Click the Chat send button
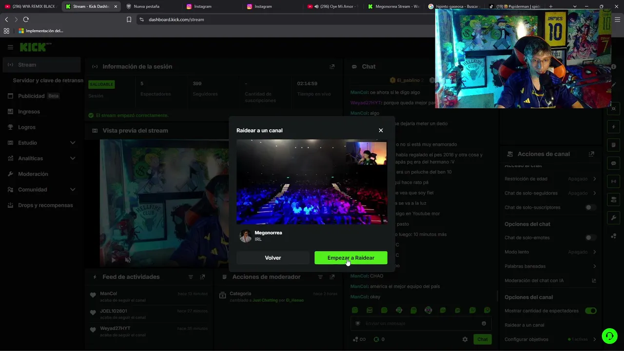The width and height of the screenshot is (624, 351). (x=482, y=339)
